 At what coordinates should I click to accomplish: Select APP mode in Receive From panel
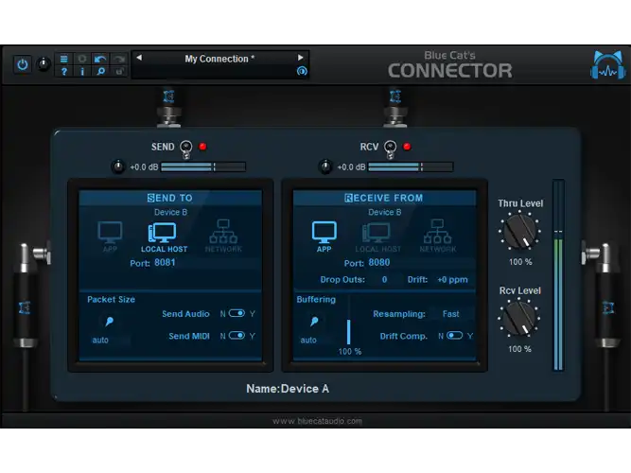point(324,236)
